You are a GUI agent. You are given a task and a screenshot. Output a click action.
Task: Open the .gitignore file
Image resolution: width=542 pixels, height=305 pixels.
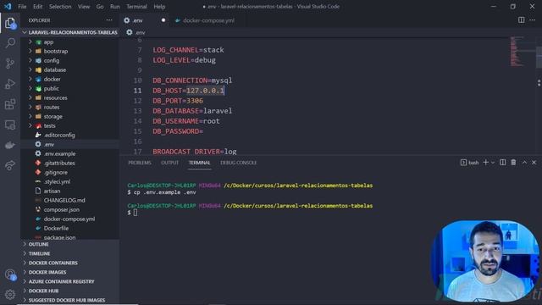pos(70,173)
